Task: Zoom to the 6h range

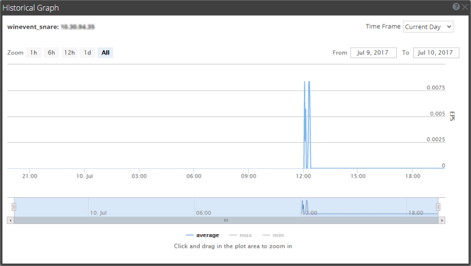Action: tap(51, 53)
